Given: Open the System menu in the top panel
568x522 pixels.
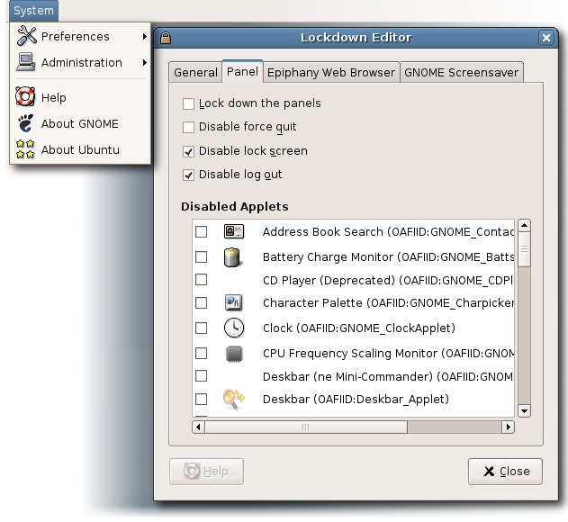Looking at the screenshot, I should [x=34, y=11].
